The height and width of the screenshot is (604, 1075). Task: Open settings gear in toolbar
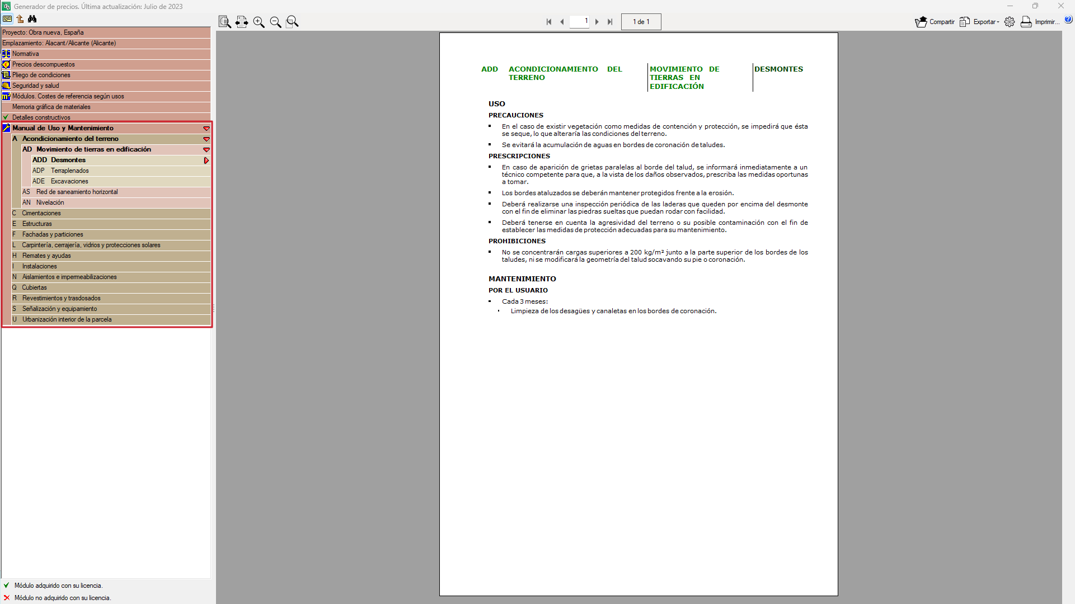(1009, 22)
